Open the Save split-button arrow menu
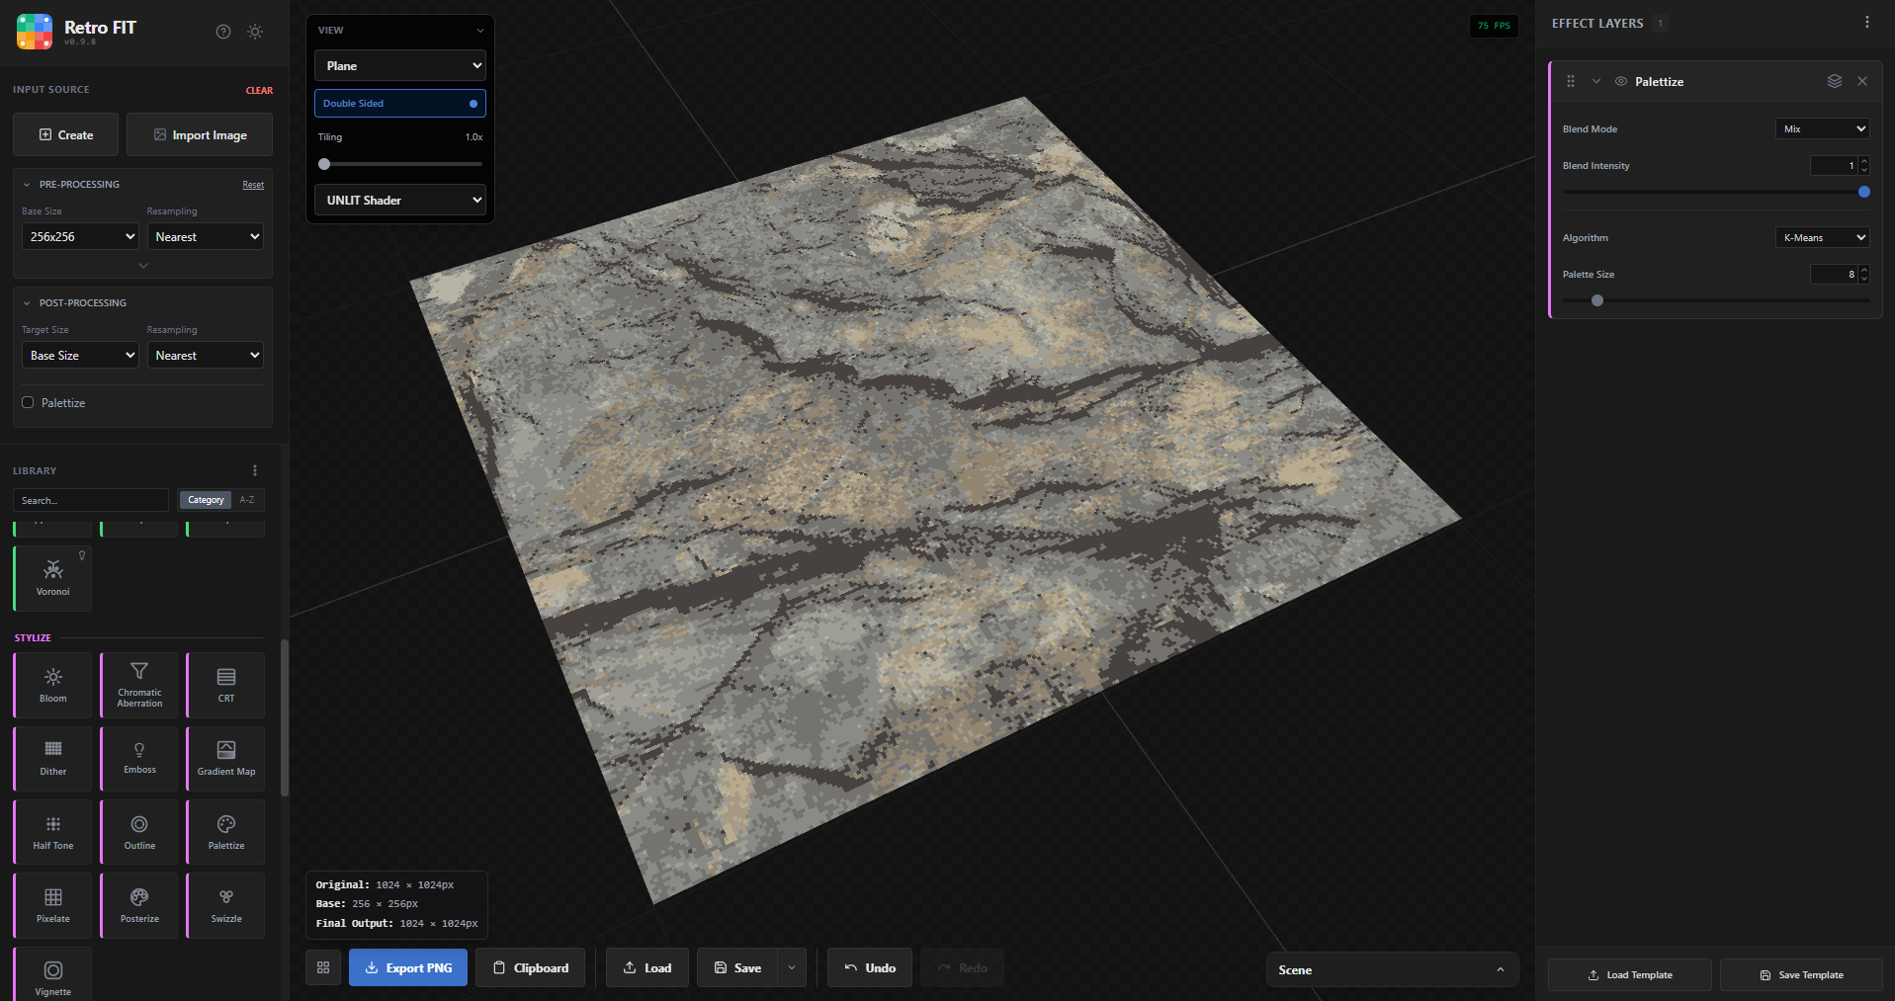The height and width of the screenshot is (1001, 1895). [792, 967]
